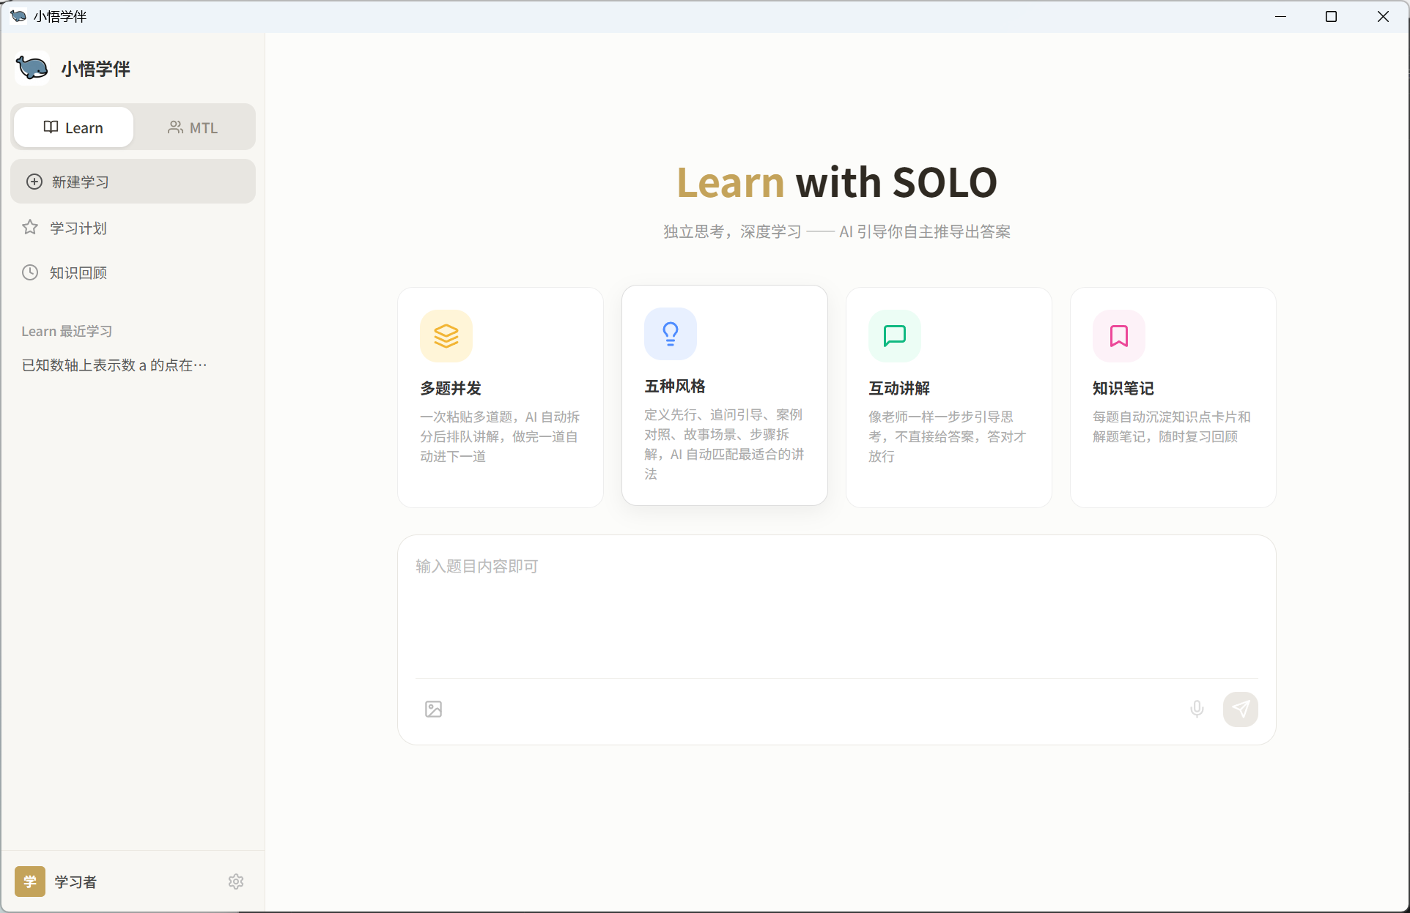Click the 知识笔记 card description text
Screen dimensions: 1410x913
click(1172, 427)
